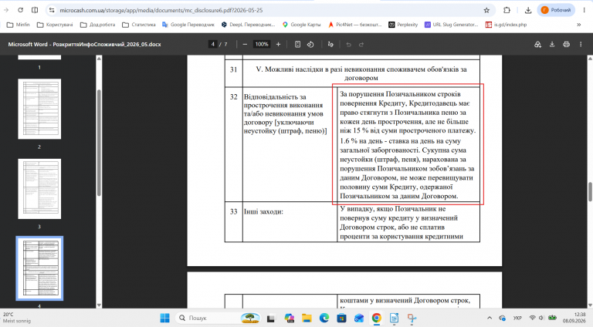Image resolution: width=593 pixels, height=327 pixels.
Task: Zoom out PDF with minus button
Action: point(245,44)
